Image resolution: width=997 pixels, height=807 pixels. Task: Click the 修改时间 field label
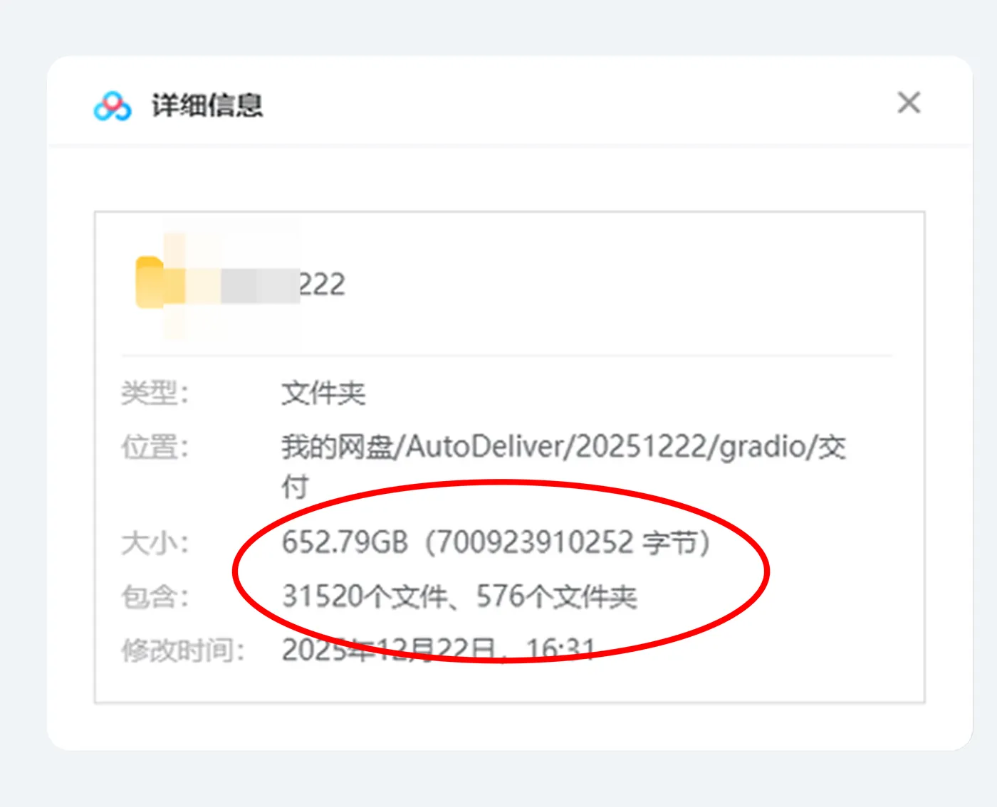183,650
